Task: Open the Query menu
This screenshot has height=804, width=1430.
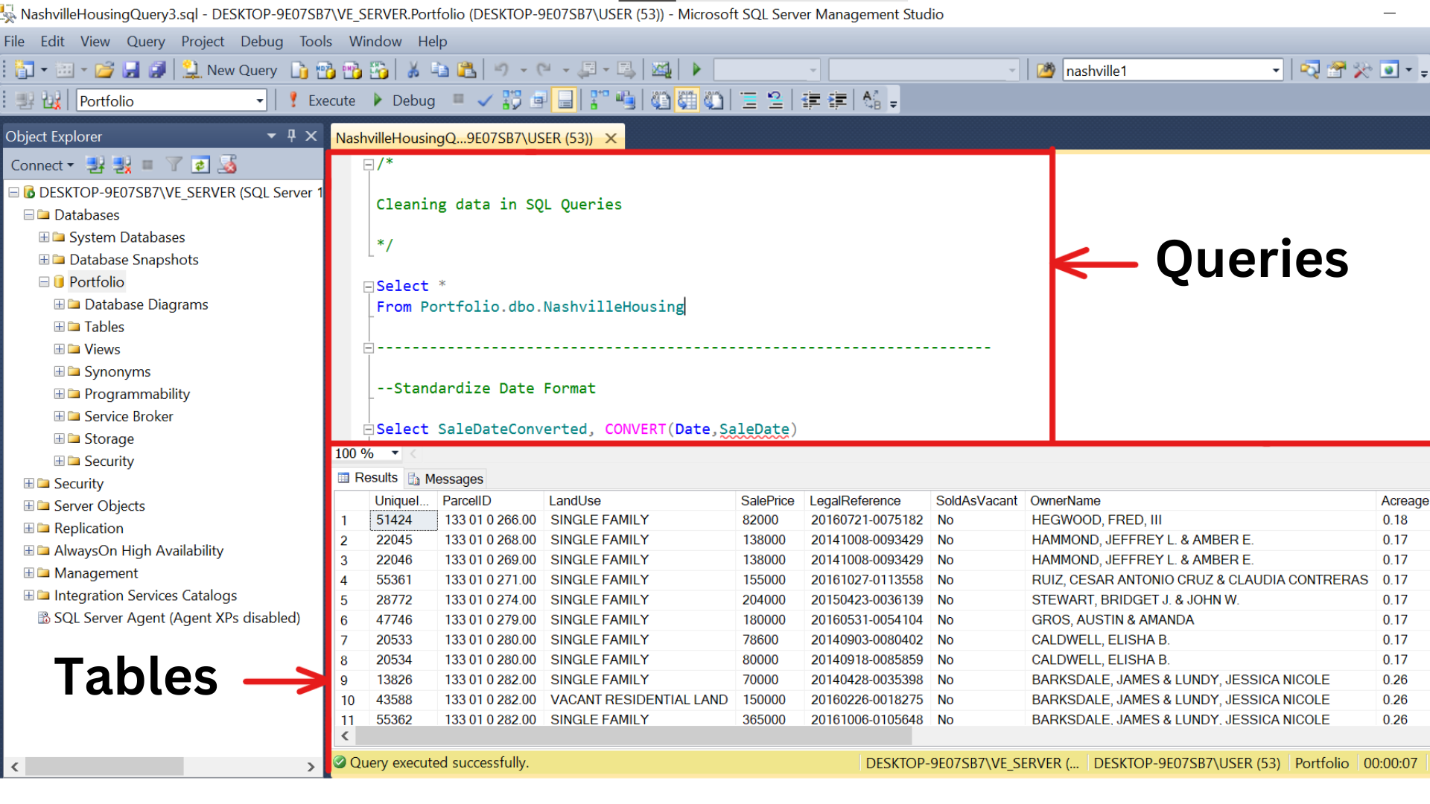Action: click(x=145, y=42)
